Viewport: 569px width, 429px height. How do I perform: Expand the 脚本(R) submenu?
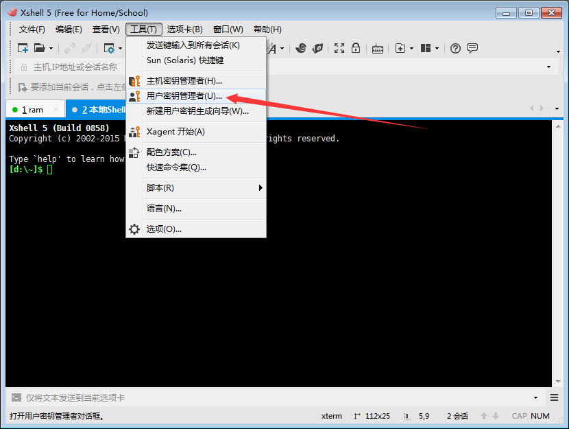[196, 188]
